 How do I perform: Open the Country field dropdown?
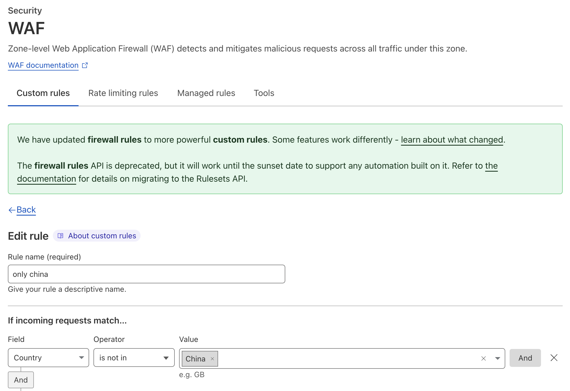point(48,358)
